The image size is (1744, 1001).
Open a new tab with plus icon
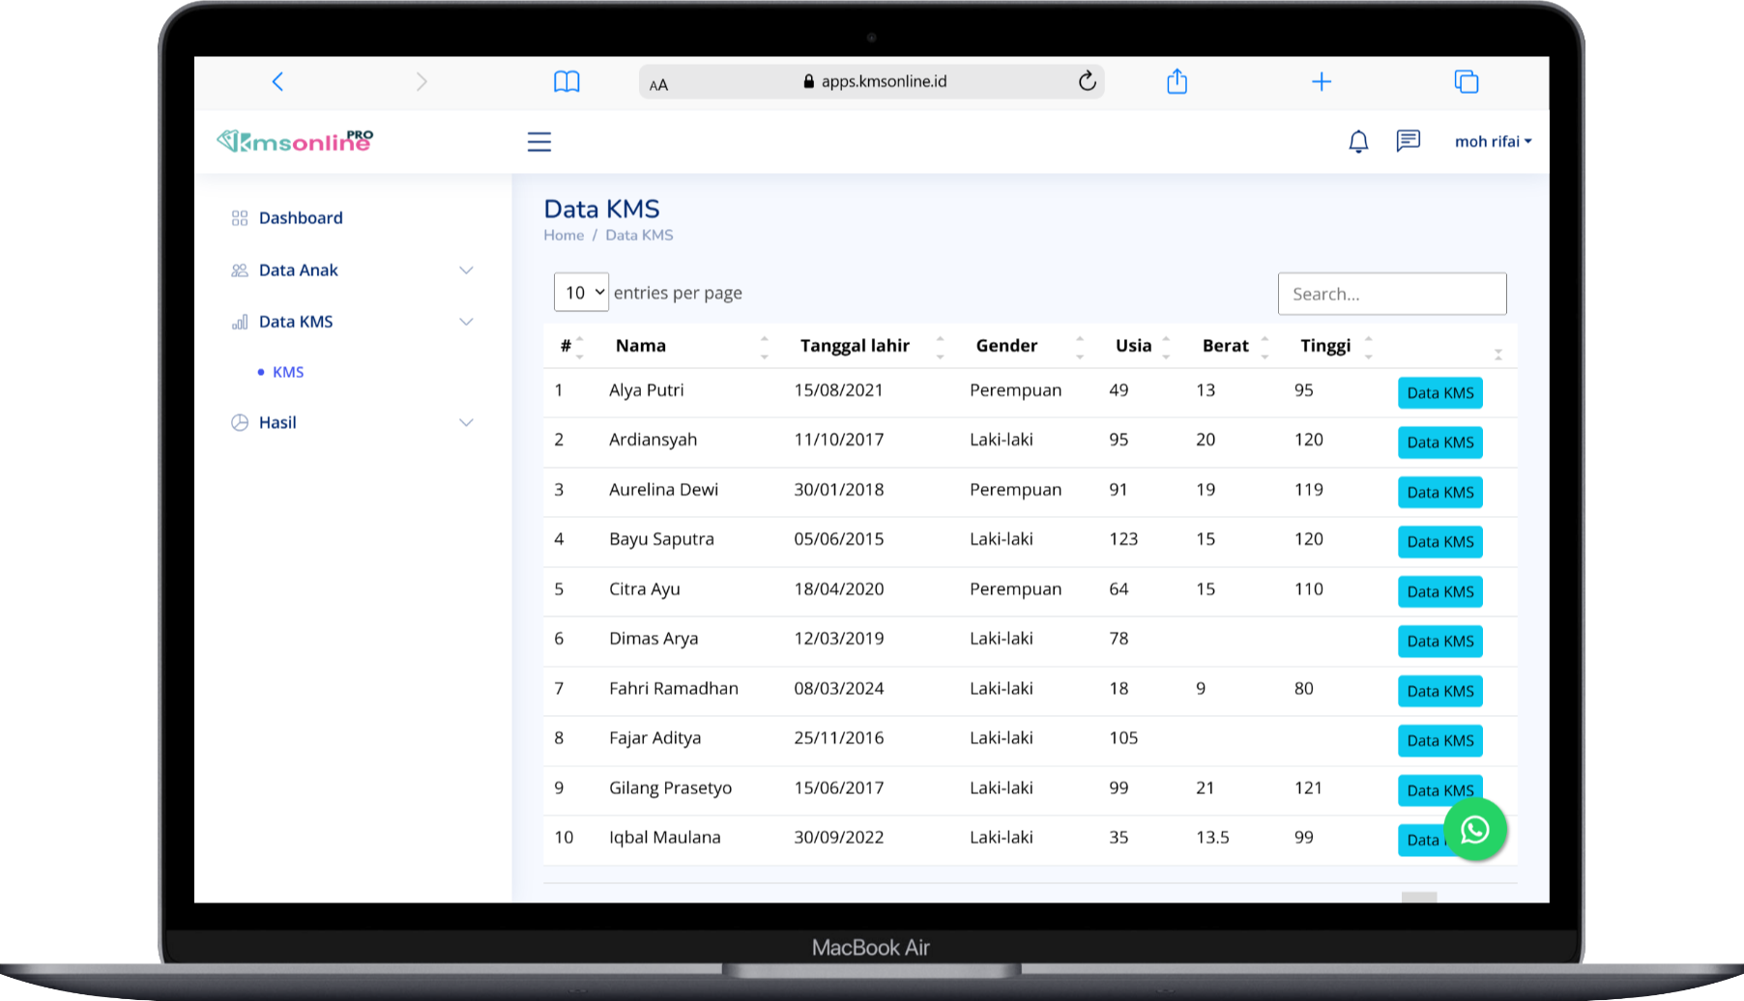pos(1321,82)
